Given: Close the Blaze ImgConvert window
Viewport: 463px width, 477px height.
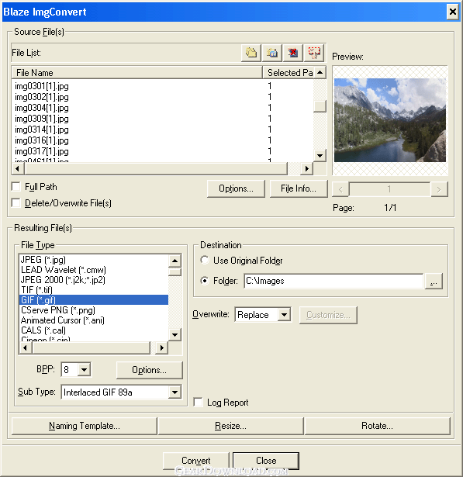Looking at the screenshot, I should 452,12.
